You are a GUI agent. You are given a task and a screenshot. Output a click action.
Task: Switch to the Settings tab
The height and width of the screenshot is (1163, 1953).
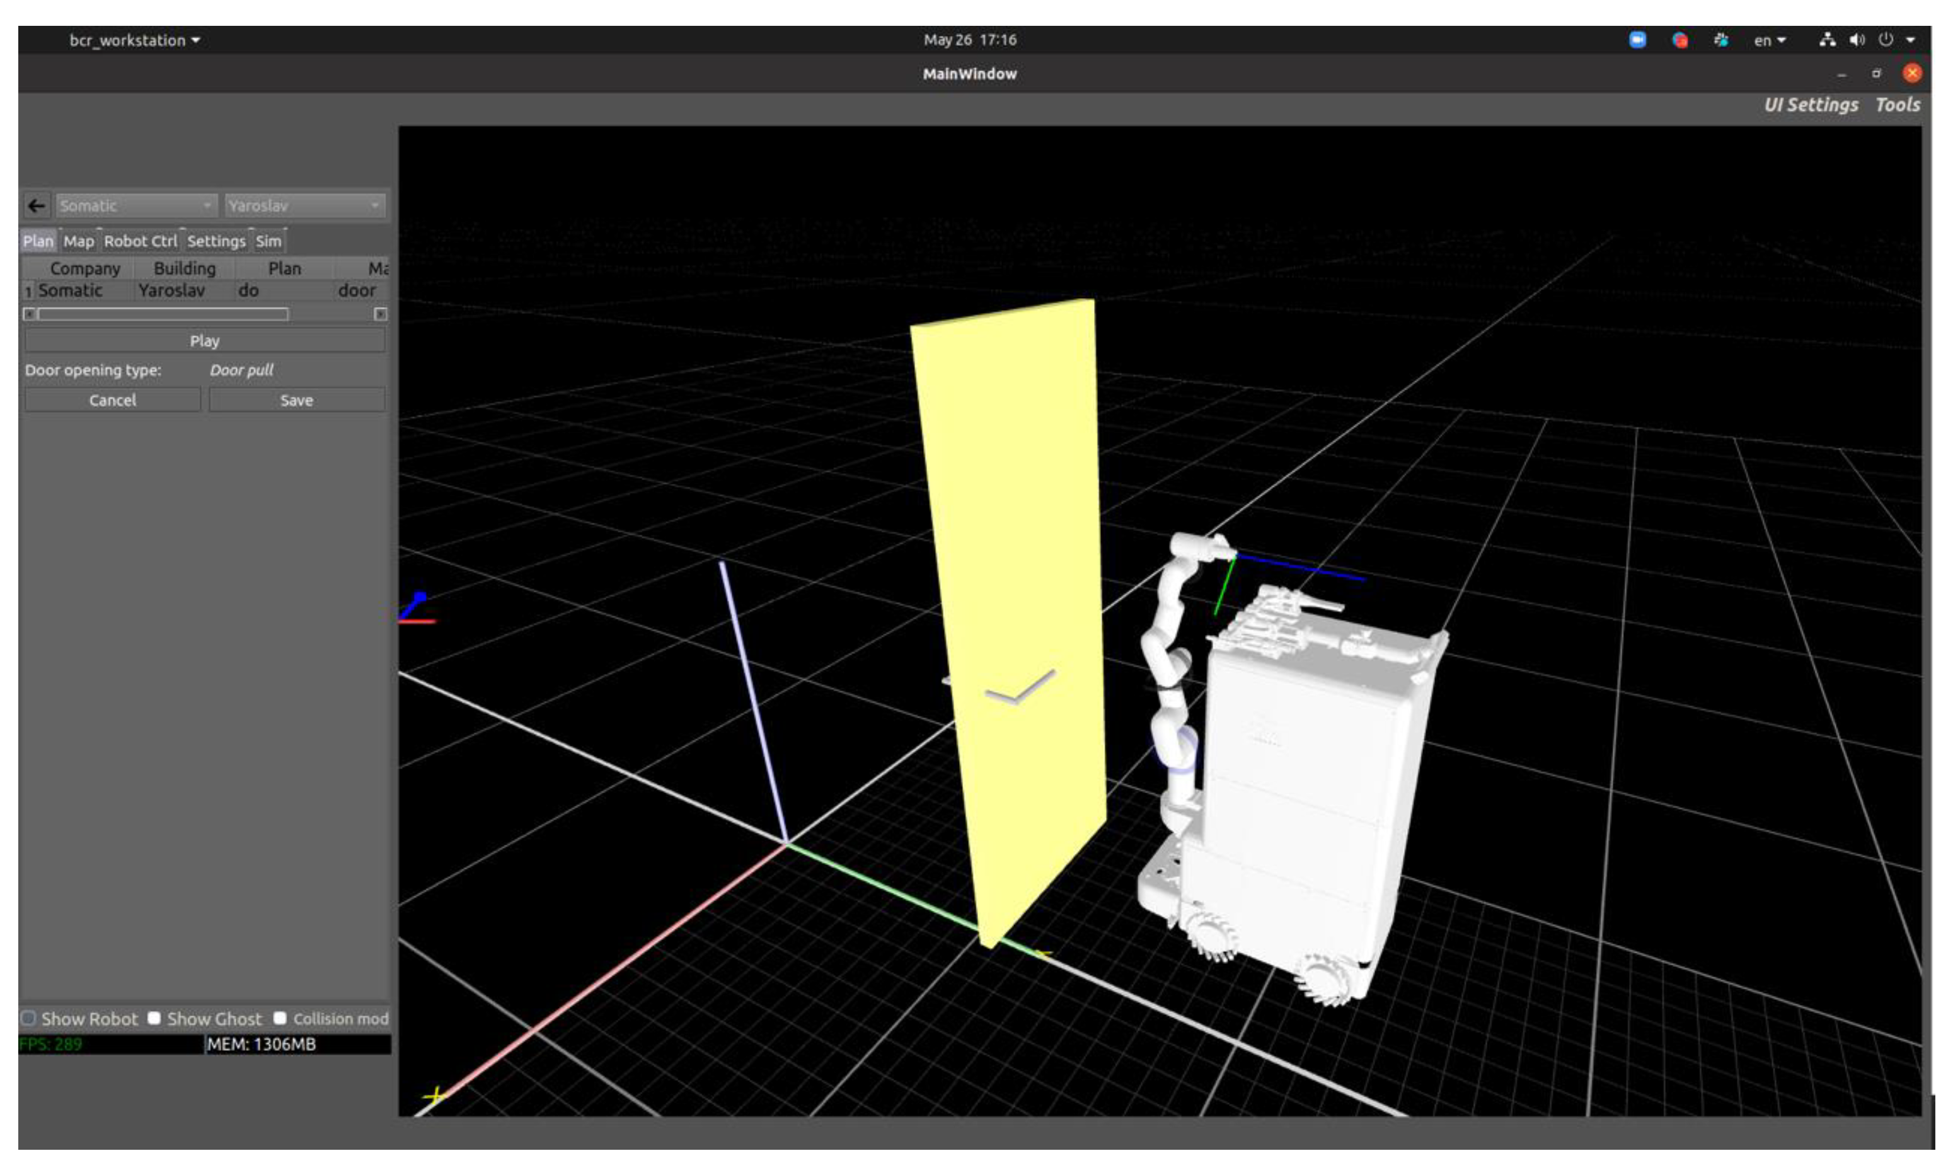tap(216, 241)
